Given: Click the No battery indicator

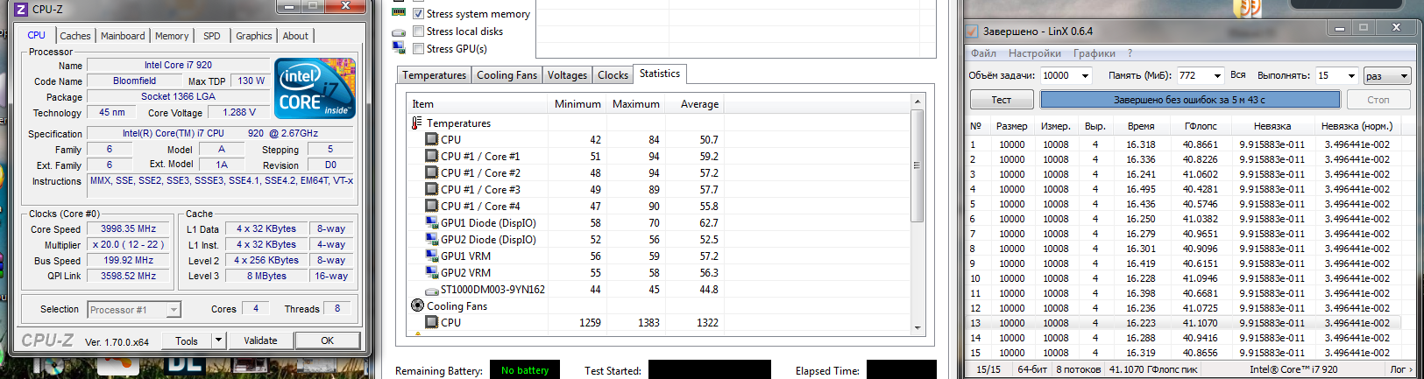Looking at the screenshot, I should [x=525, y=370].
